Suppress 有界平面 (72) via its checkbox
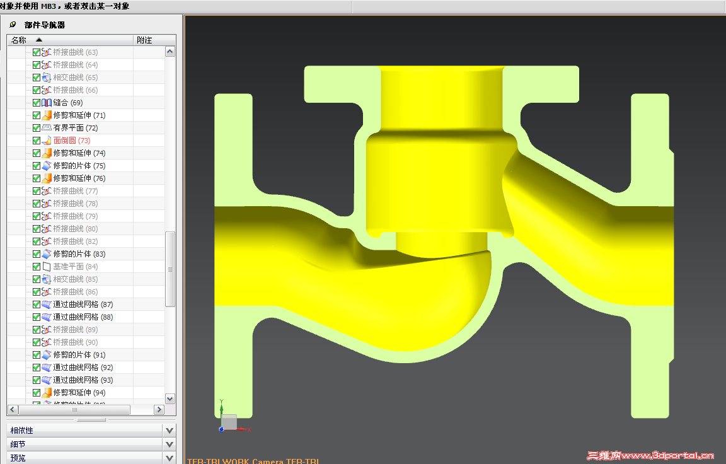This screenshot has width=726, height=464. pos(37,128)
